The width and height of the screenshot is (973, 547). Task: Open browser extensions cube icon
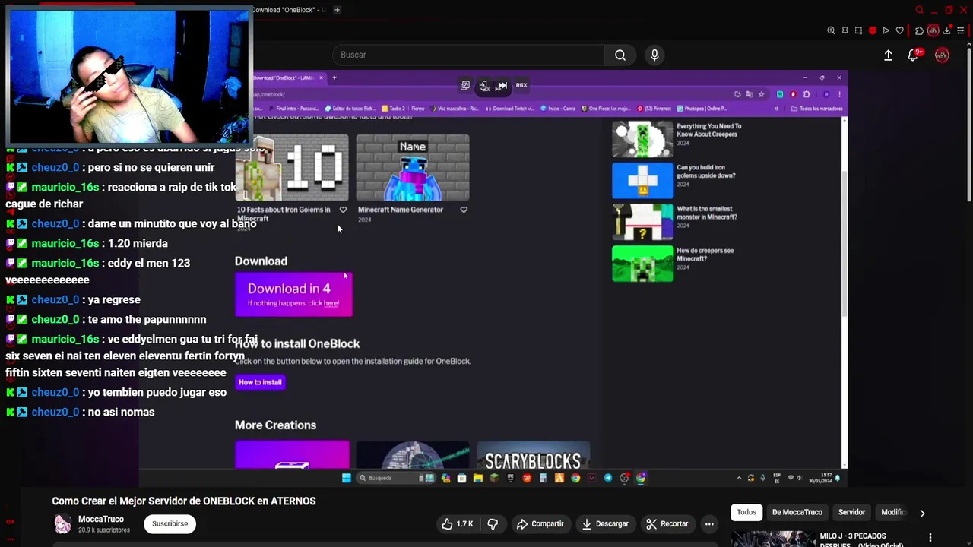pyautogui.click(x=919, y=30)
